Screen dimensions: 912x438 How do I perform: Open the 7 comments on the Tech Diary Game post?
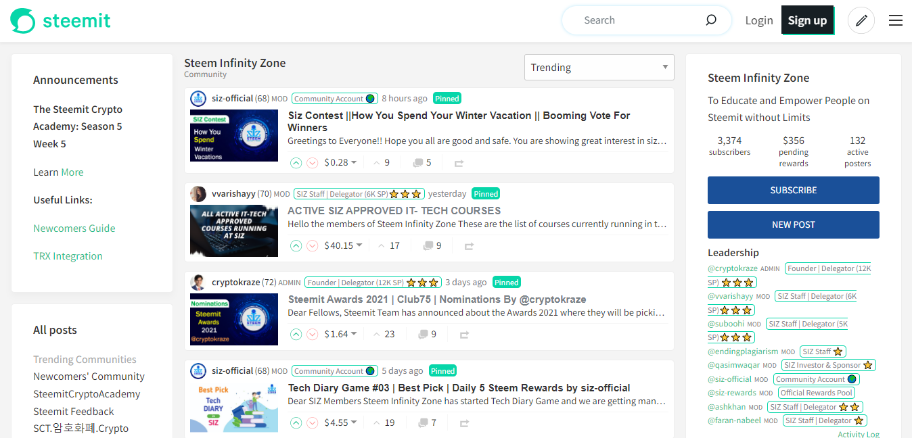coord(427,423)
